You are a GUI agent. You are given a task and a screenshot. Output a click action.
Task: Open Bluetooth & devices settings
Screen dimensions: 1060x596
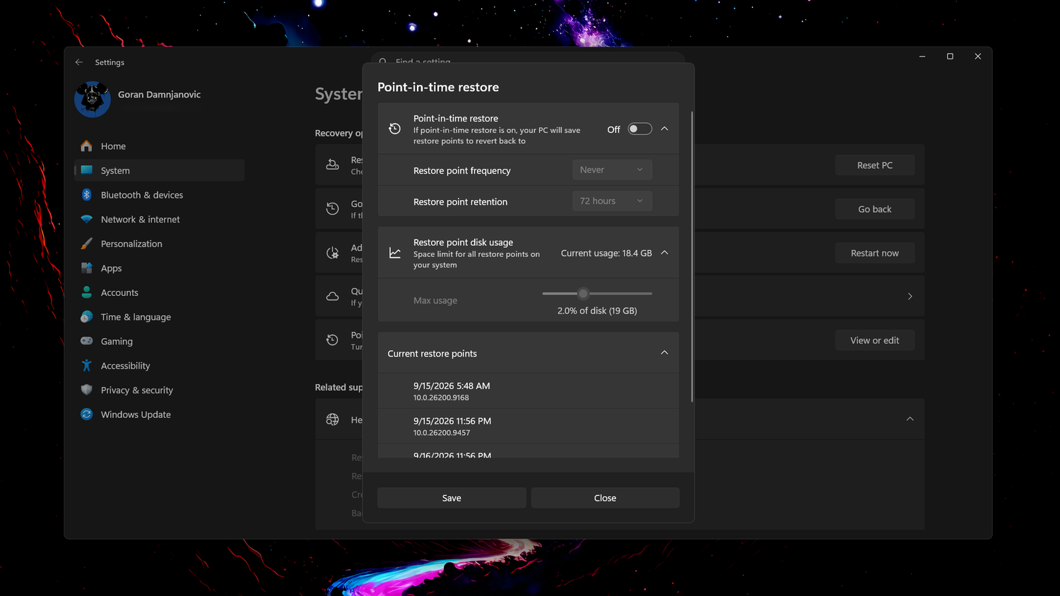pos(159,195)
